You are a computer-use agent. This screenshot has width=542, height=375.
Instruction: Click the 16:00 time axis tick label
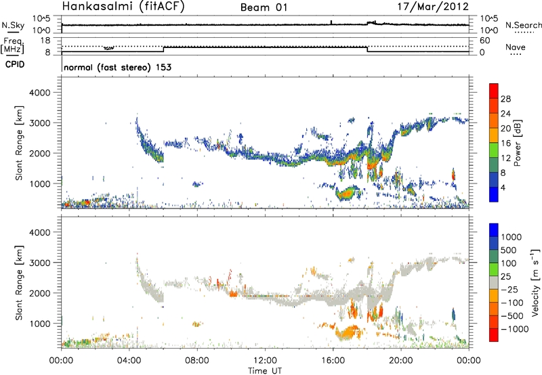pyautogui.click(x=333, y=361)
